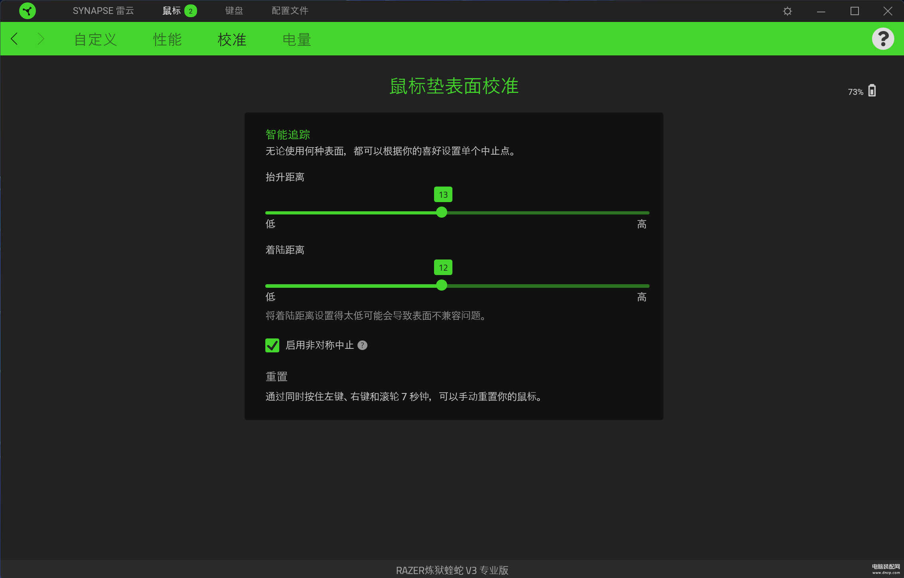Click the Razer logo icon
Screen dimensions: 904x578
(28, 11)
